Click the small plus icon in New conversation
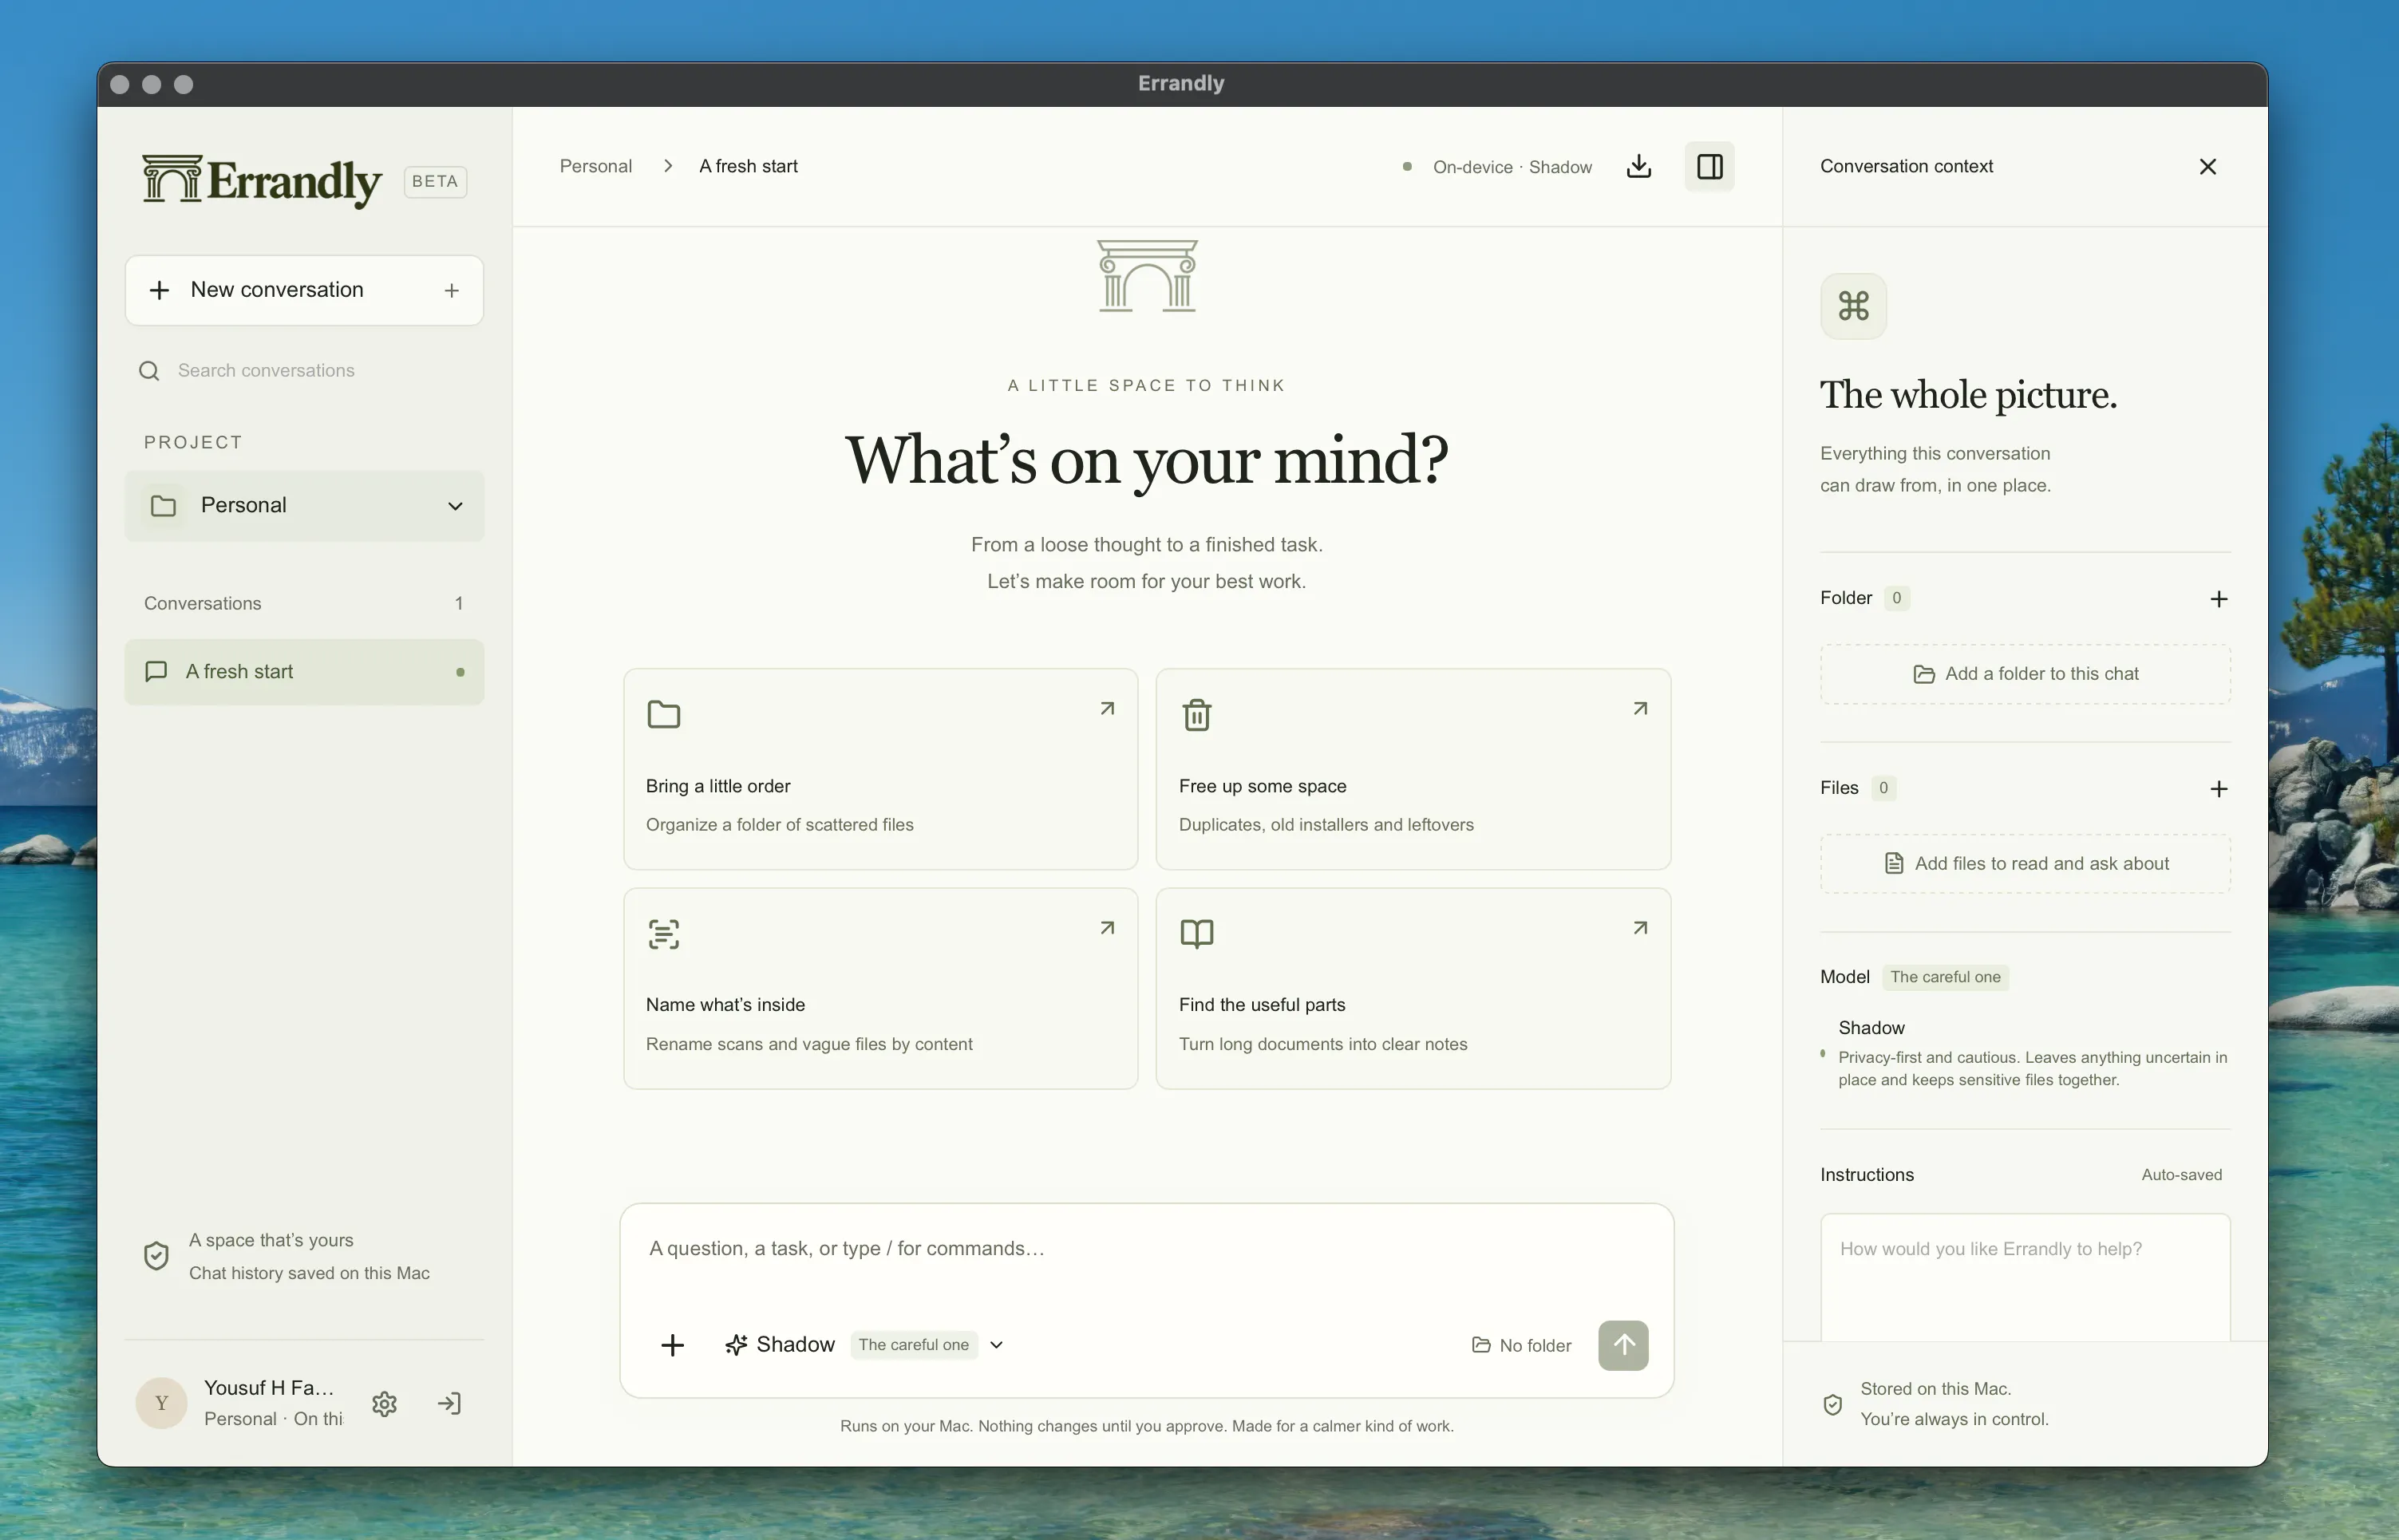The height and width of the screenshot is (1540, 2399). pyautogui.click(x=452, y=290)
